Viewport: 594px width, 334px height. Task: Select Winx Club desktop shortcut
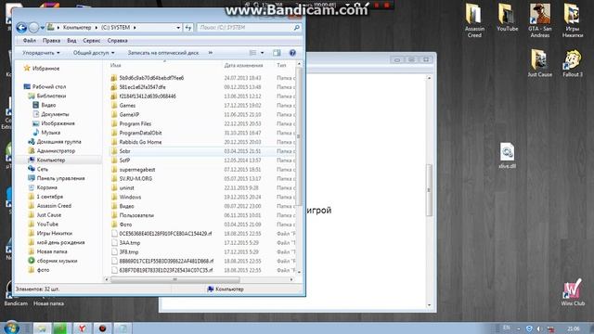(573, 292)
